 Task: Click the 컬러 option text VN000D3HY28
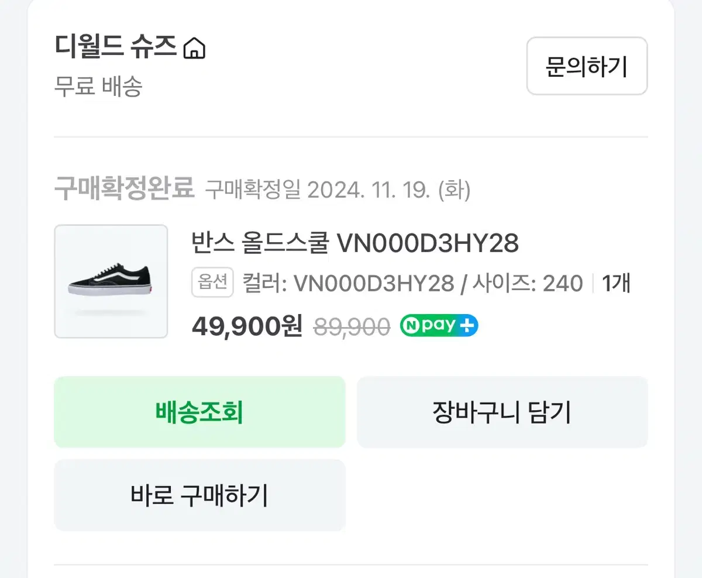click(x=348, y=284)
